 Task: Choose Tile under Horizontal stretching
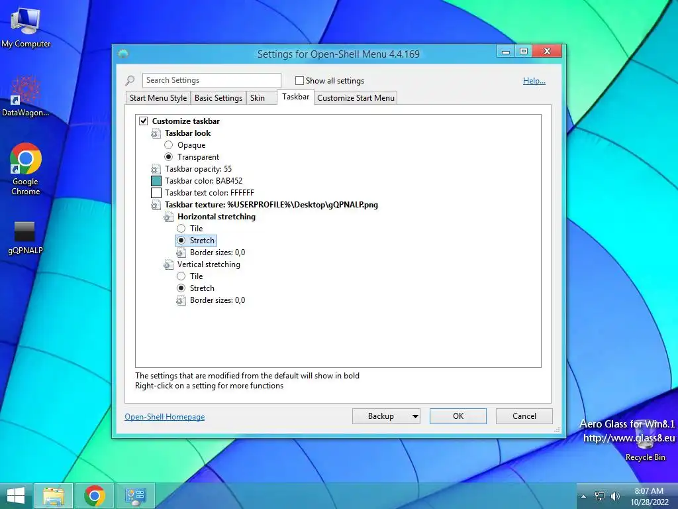tap(181, 229)
